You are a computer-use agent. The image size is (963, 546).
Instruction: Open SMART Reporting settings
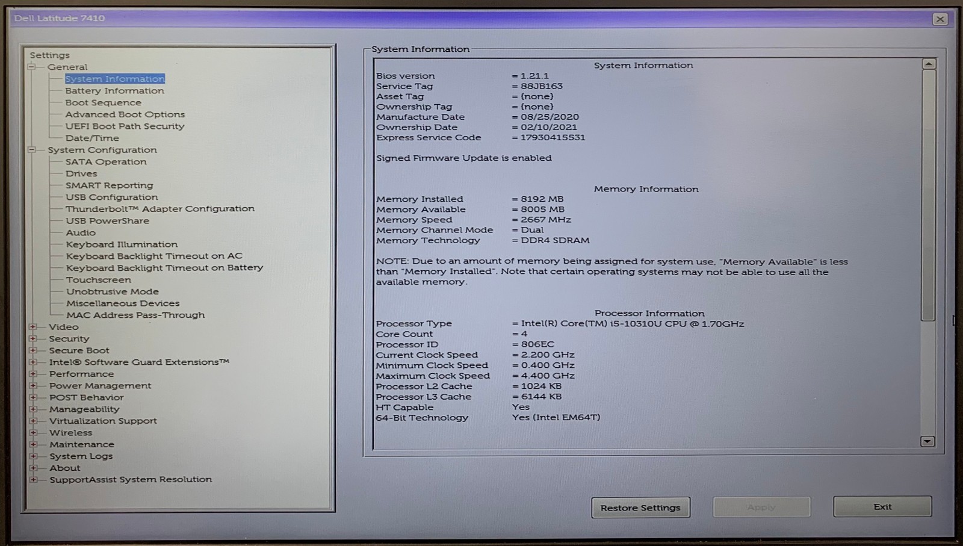point(109,185)
